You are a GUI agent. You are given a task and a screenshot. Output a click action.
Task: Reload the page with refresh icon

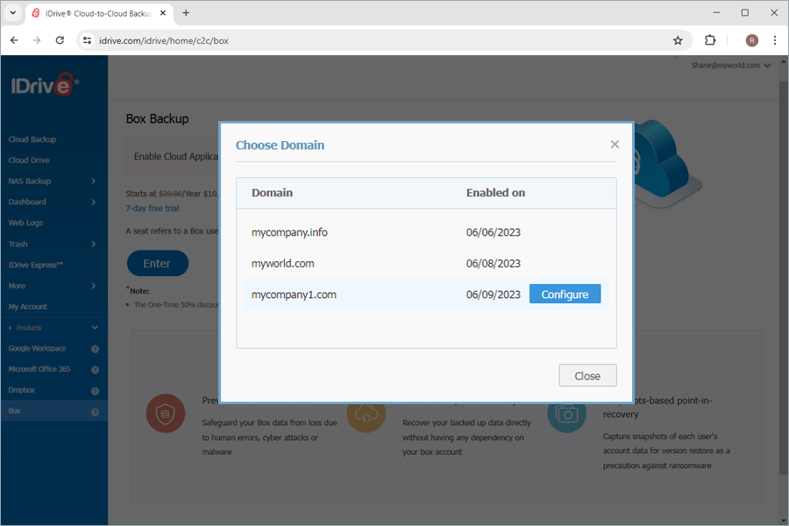coord(60,40)
